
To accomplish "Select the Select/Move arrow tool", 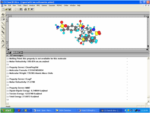I will [x=3, y=14].
